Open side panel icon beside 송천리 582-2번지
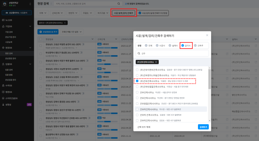Image resolution: width=259 pixels, height=141 pixels. [83, 44]
